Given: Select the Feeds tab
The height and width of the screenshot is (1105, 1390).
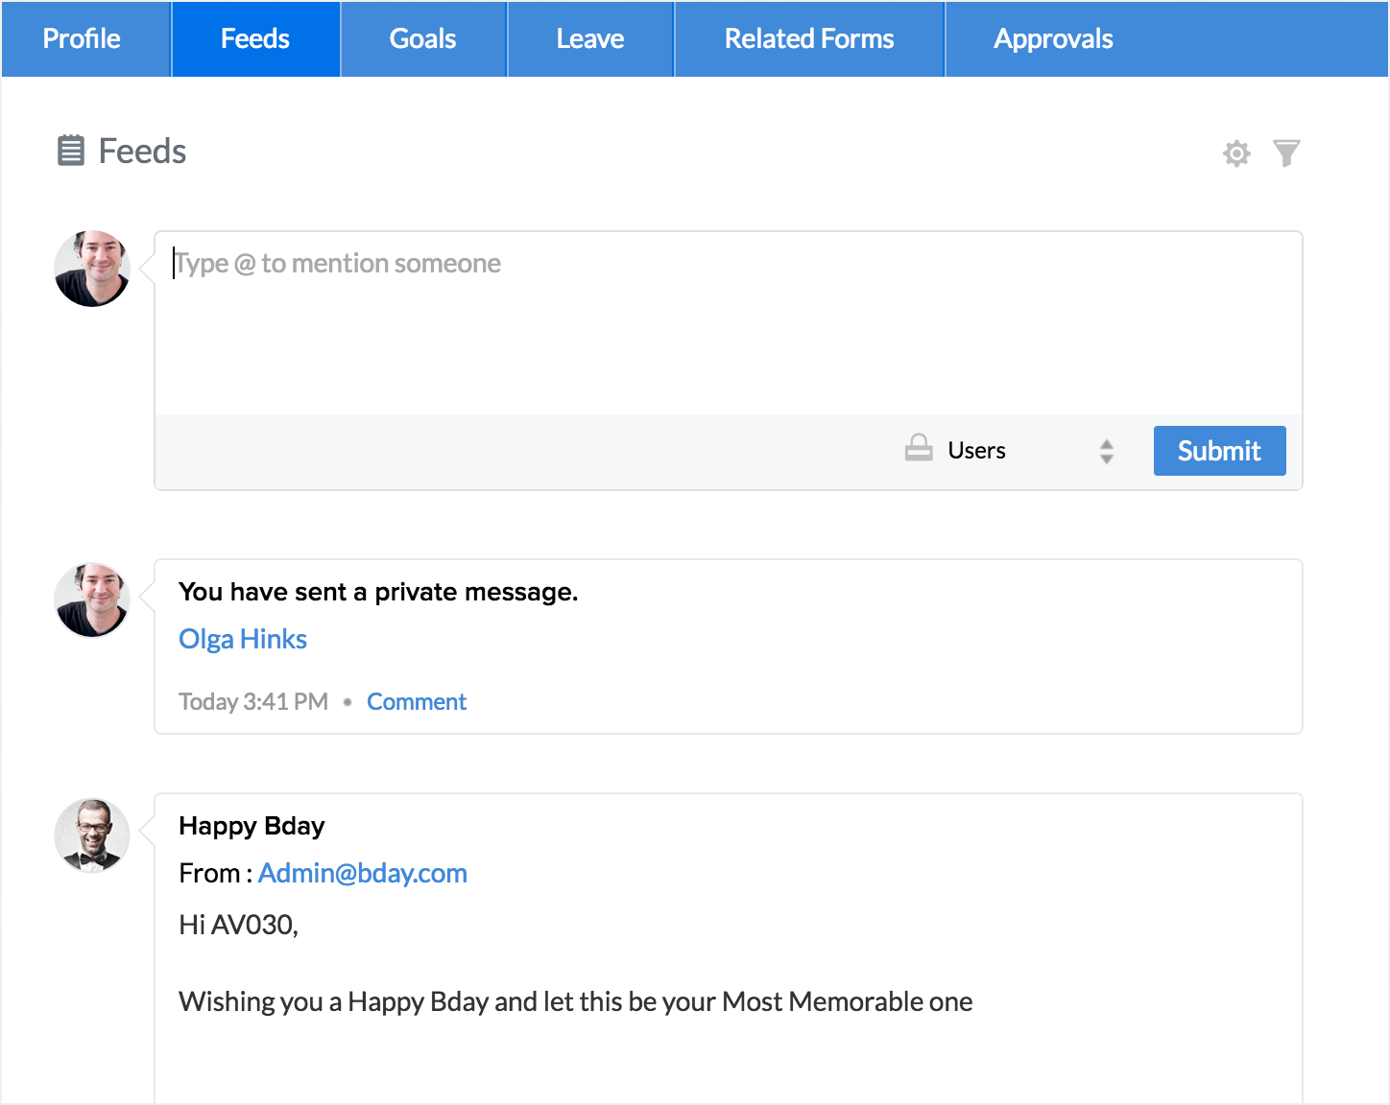Looking at the screenshot, I should click(255, 39).
